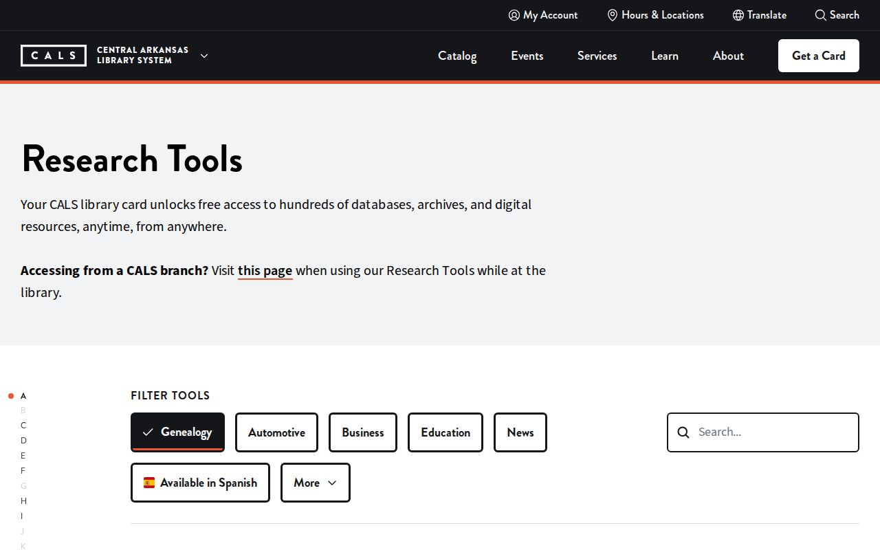This screenshot has width=880, height=550.
Task: Expand the More filters dropdown
Action: [316, 483]
